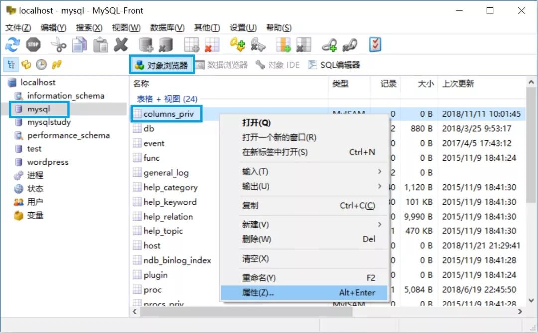Choose 删除(W) in context menu
Image resolution: width=538 pixels, height=333 pixels.
click(x=304, y=239)
